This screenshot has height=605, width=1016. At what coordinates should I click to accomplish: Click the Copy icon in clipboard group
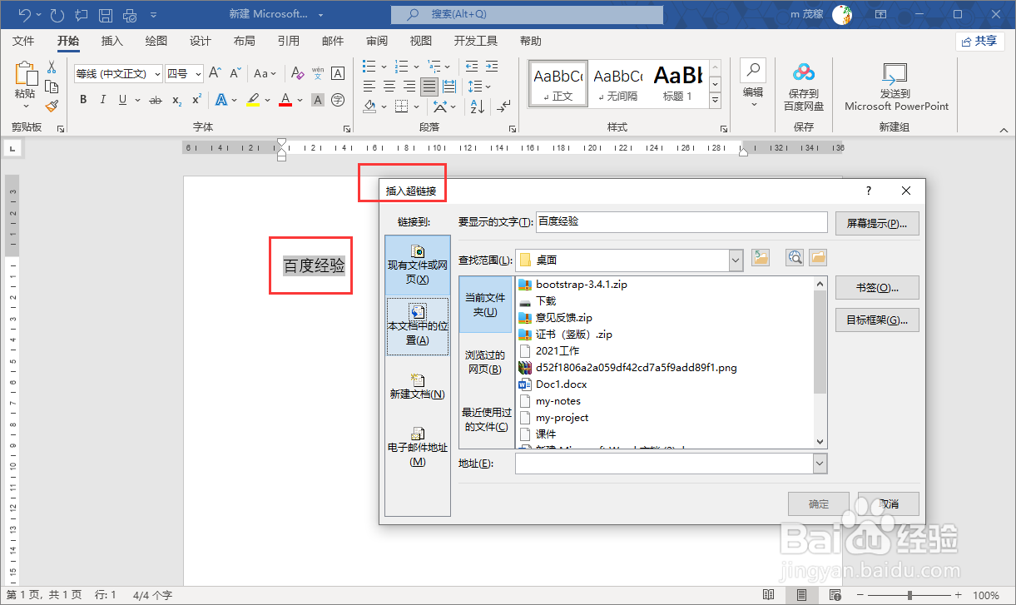coord(52,87)
